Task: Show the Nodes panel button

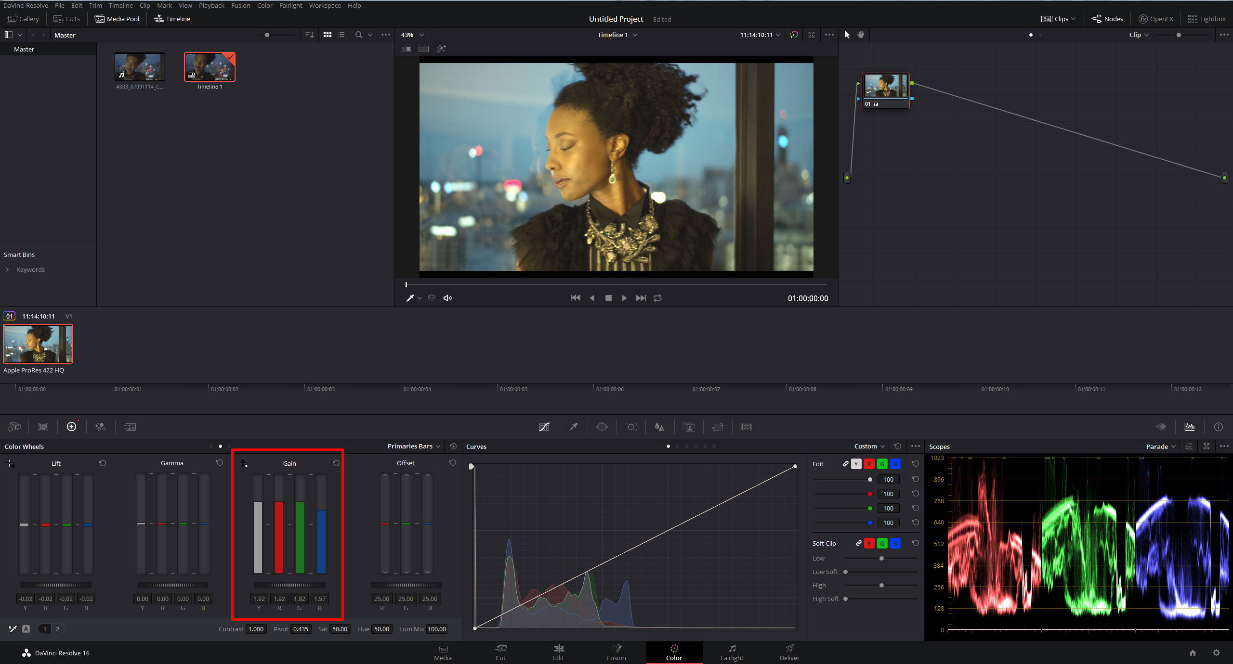Action: (1107, 19)
